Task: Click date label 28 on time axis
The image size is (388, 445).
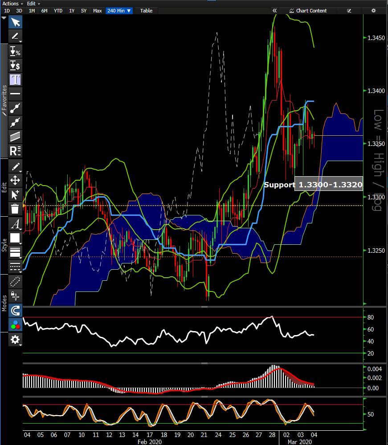Action: click(x=272, y=435)
